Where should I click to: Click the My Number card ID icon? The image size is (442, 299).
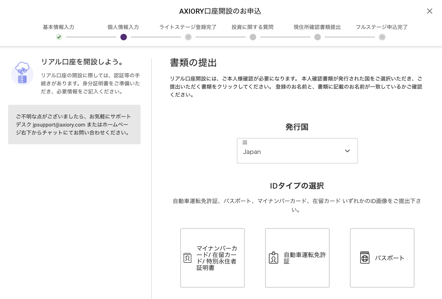(x=187, y=257)
